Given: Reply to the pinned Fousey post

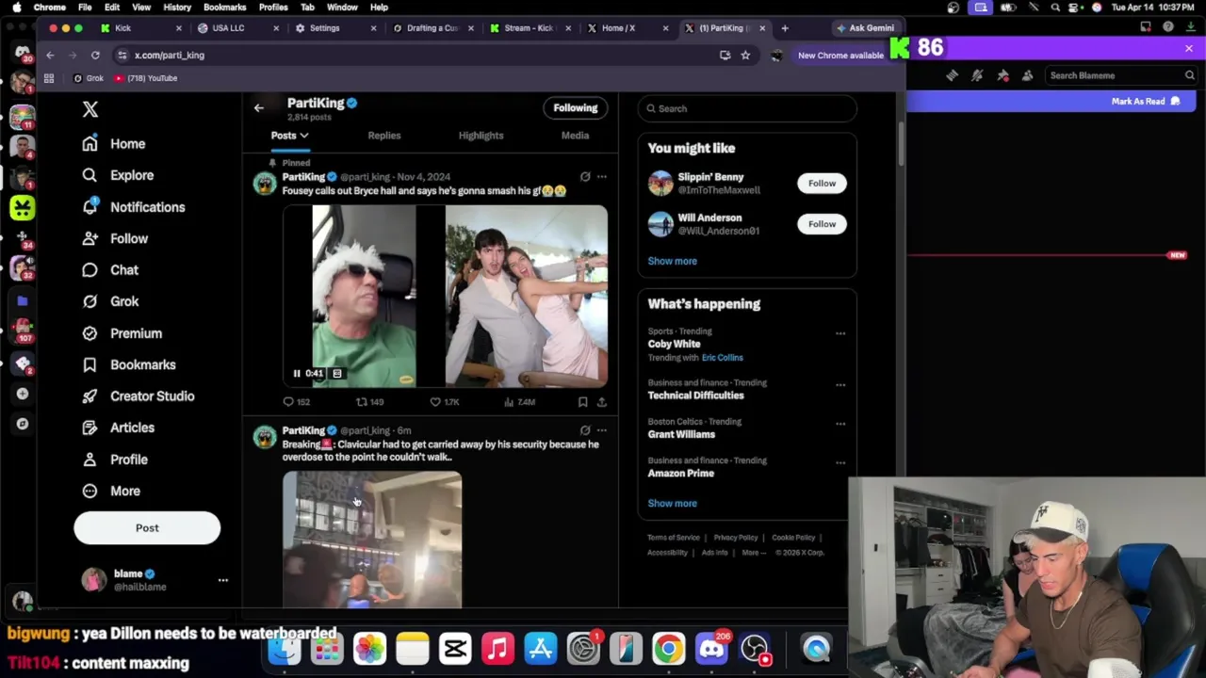Looking at the screenshot, I should (296, 402).
